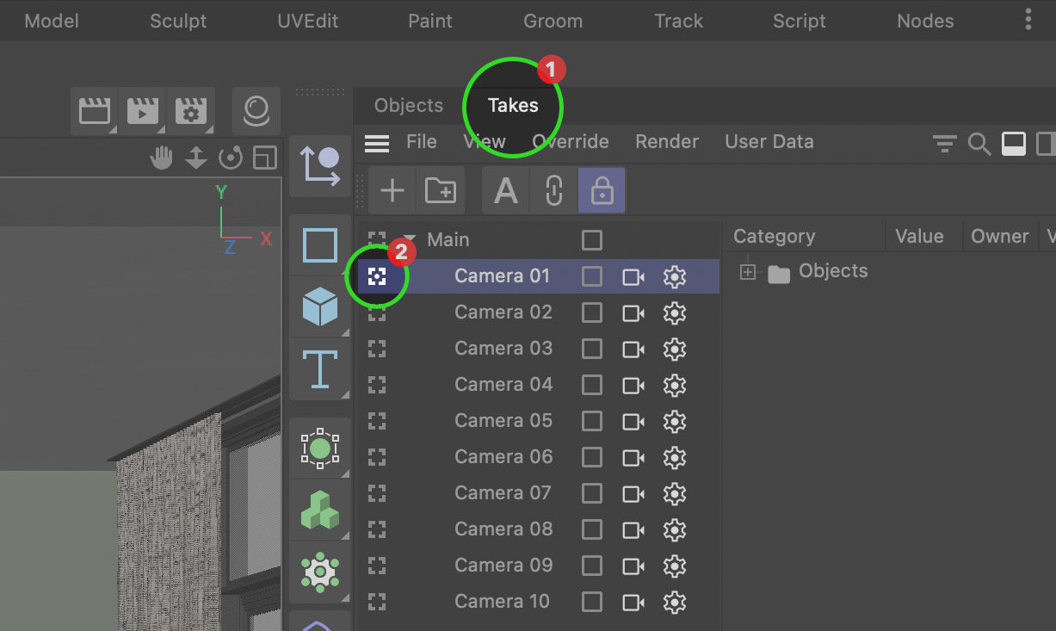Click the Add New Take plus icon

[x=392, y=190]
